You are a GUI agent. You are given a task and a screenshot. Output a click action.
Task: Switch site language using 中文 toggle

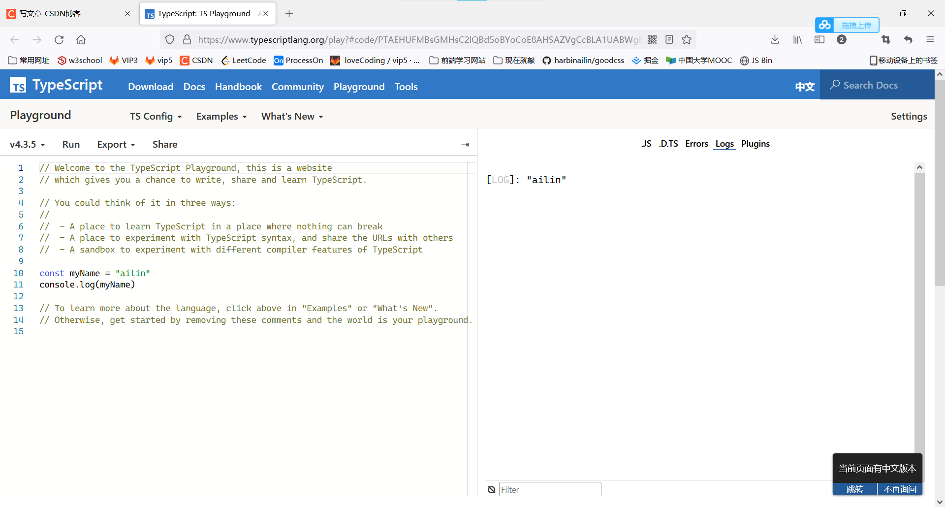[804, 86]
